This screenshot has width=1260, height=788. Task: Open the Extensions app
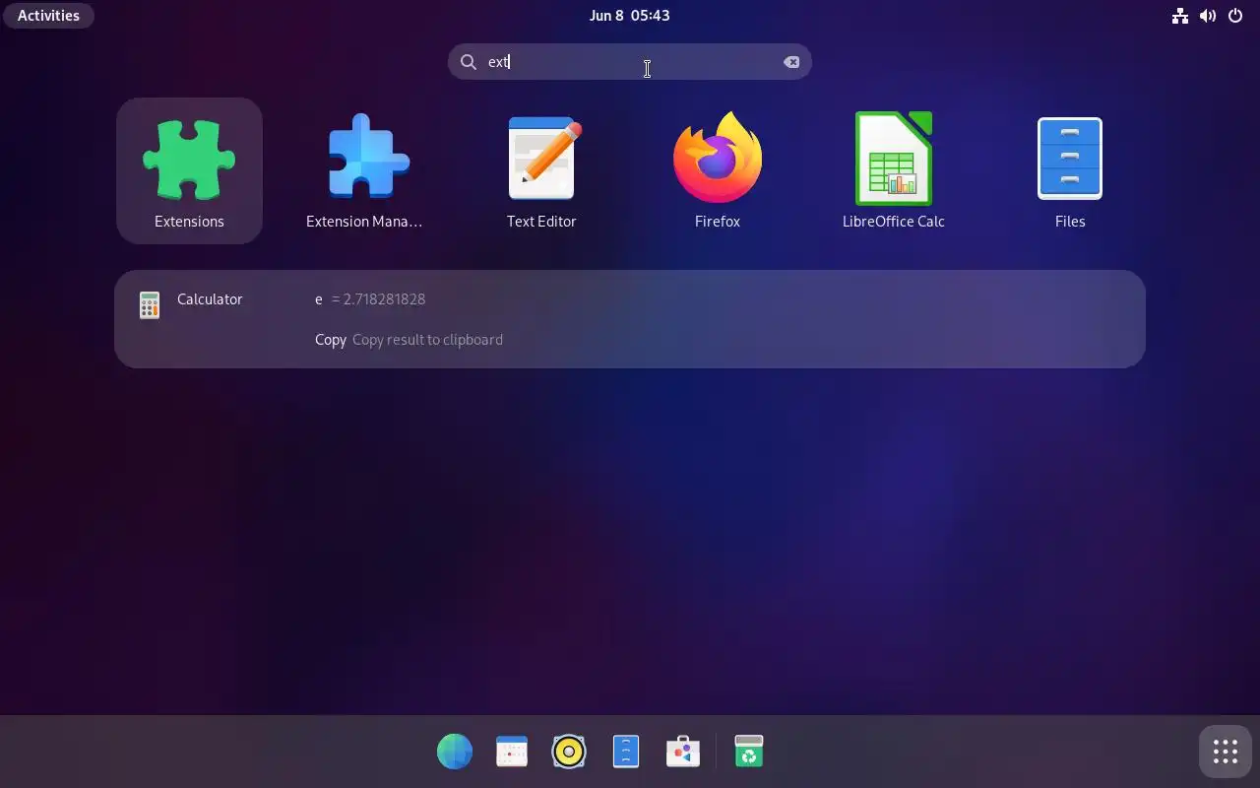[x=189, y=170]
